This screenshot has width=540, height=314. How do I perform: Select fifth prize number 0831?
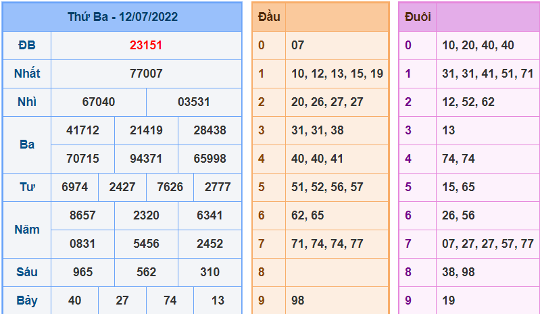(x=82, y=244)
